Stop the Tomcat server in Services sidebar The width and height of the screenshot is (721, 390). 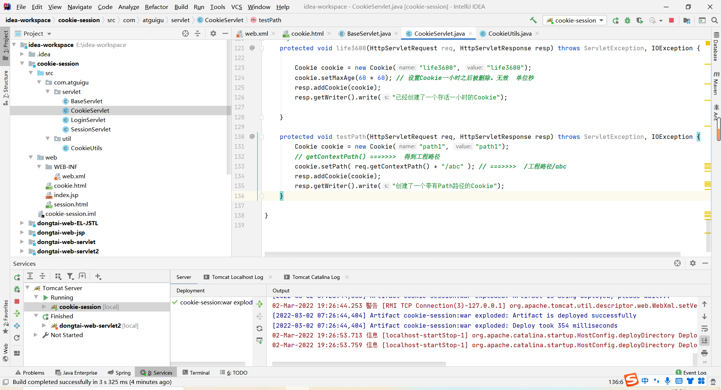click(x=17, y=301)
